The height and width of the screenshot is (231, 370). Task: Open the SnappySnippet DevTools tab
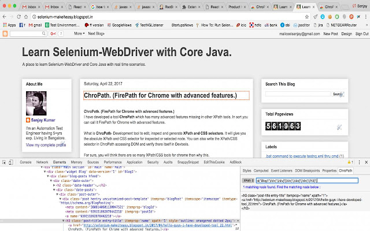[x=188, y=162]
